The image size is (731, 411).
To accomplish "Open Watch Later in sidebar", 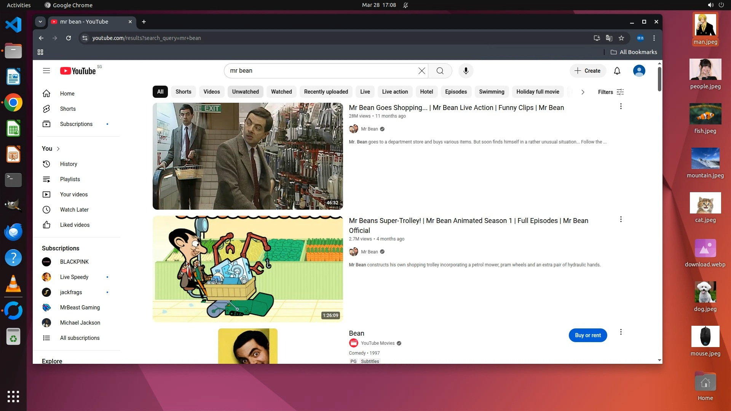I will pyautogui.click(x=74, y=210).
